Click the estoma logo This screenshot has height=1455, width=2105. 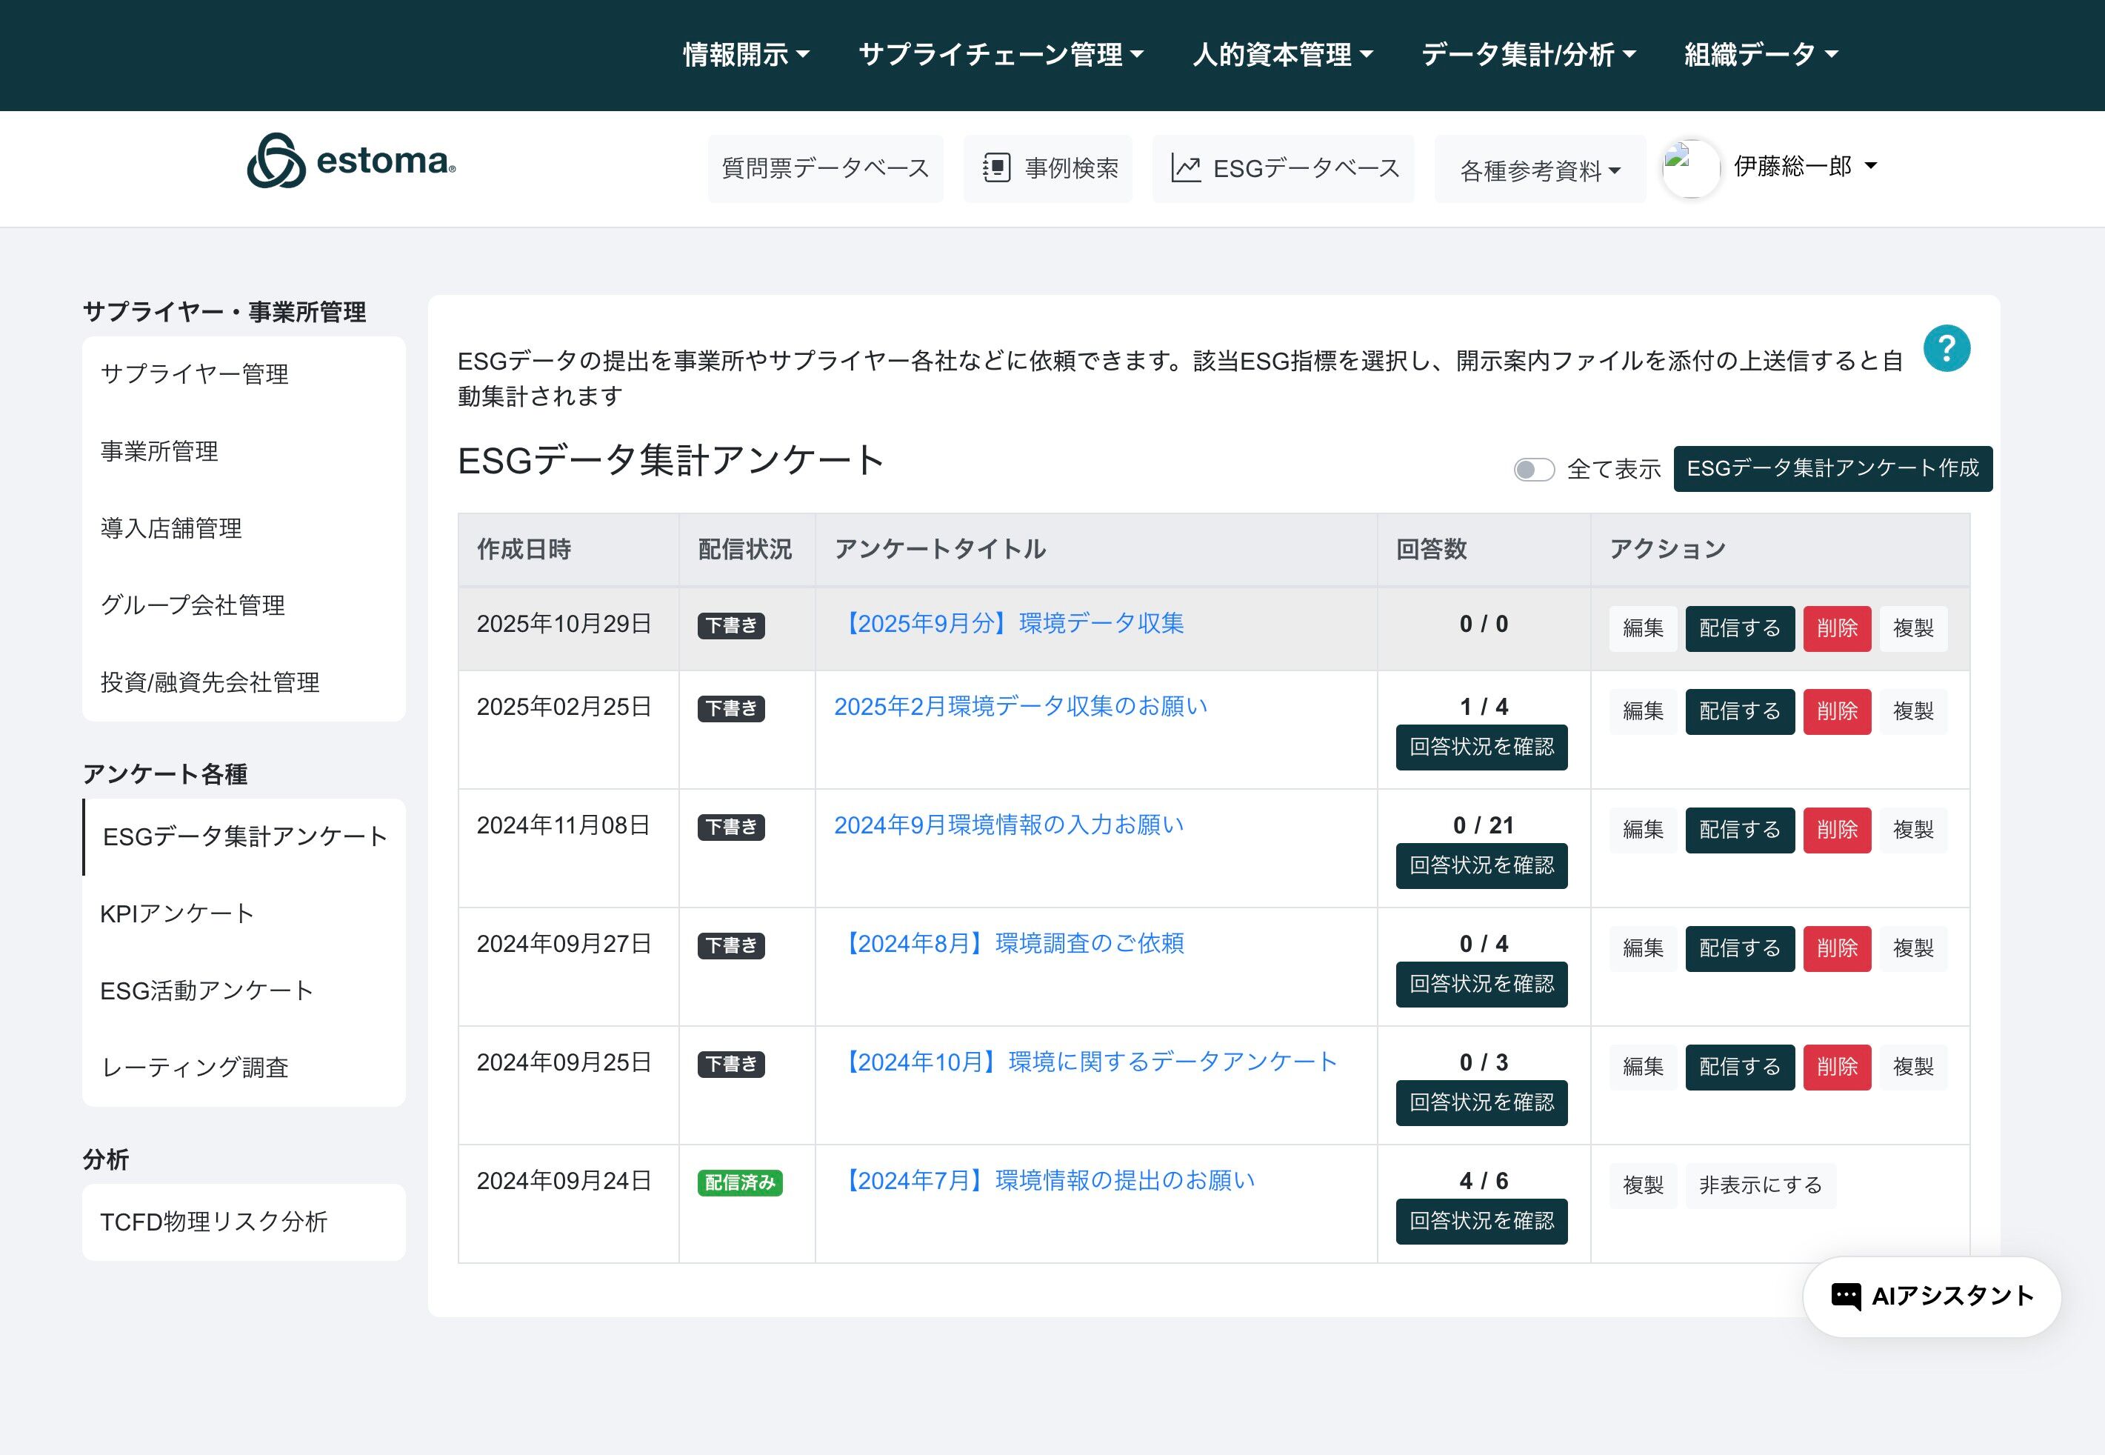click(352, 162)
